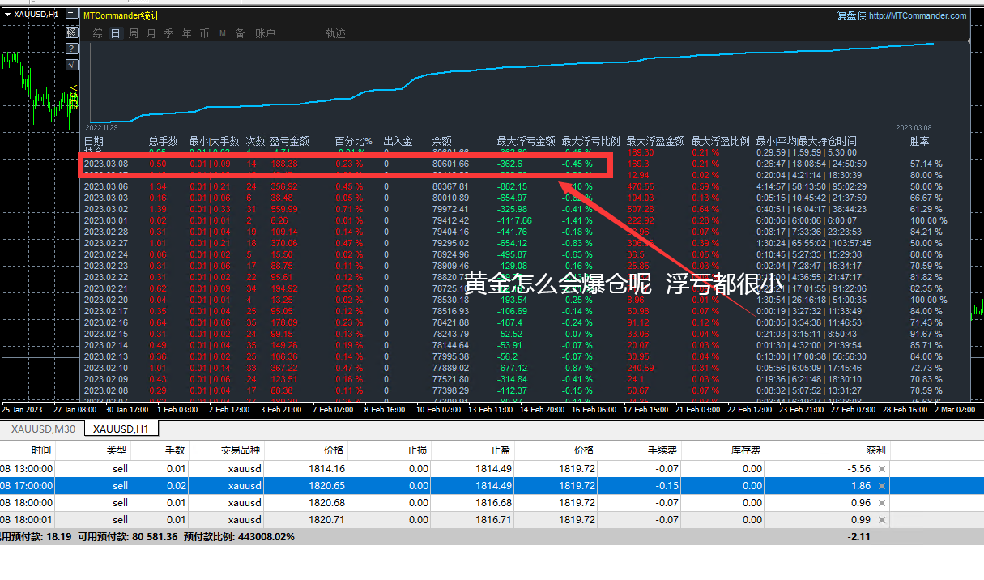Select the highlighted sell order priced 1820.65
Screen dimensions: 984x580
(x=492, y=486)
